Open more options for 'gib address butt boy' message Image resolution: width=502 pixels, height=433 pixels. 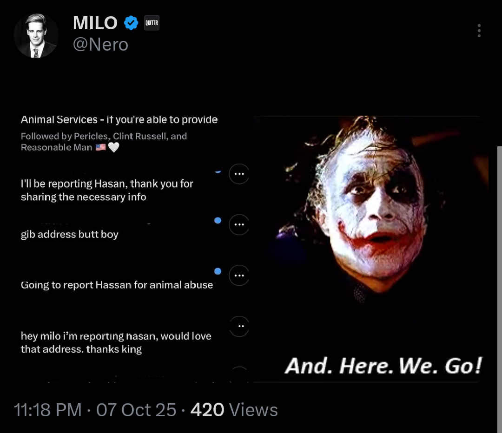point(239,225)
